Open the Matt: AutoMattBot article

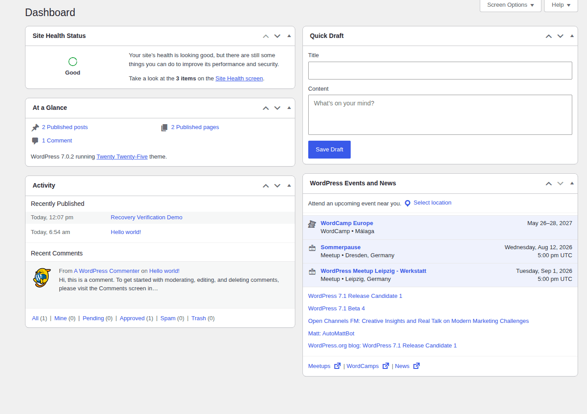pos(331,334)
